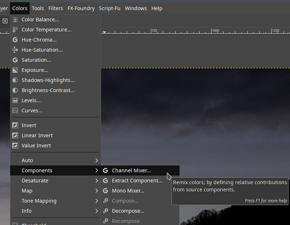This screenshot has height=225, width=290.
Task: Click the Brightness-Contrast half-circle icon
Action: point(15,90)
